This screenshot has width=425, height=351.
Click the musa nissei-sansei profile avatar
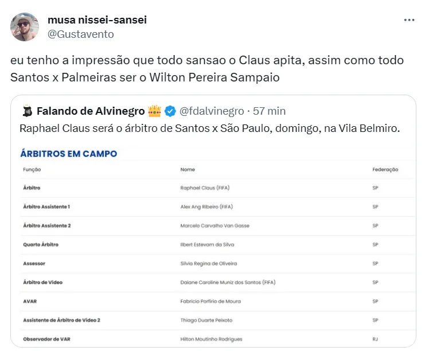[25, 27]
